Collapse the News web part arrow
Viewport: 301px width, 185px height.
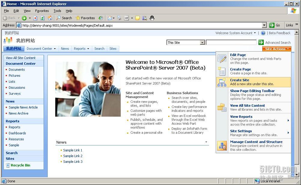pos(206,142)
